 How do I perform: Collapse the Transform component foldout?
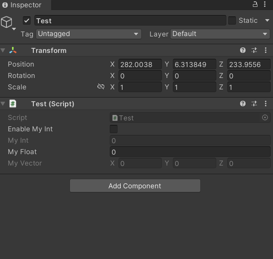point(3,50)
